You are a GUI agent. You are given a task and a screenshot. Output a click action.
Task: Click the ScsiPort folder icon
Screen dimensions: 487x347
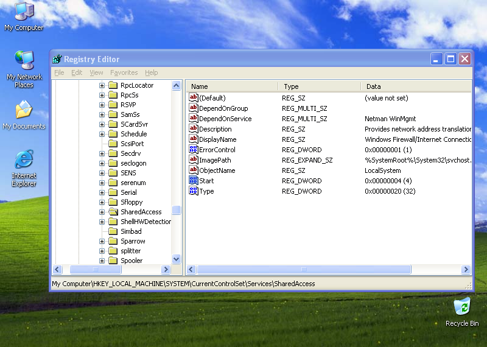(113, 144)
